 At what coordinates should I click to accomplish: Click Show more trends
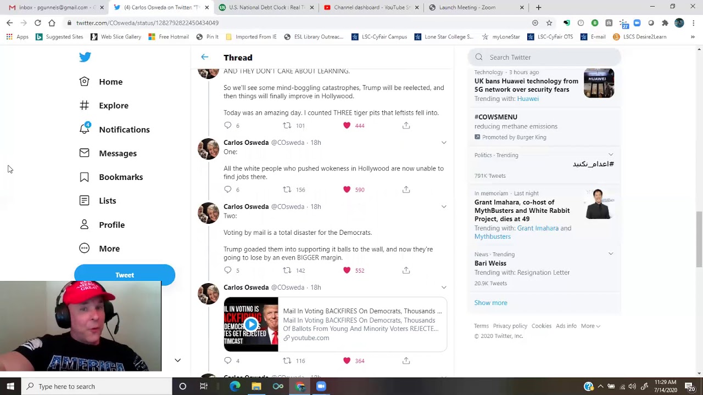[x=490, y=303]
